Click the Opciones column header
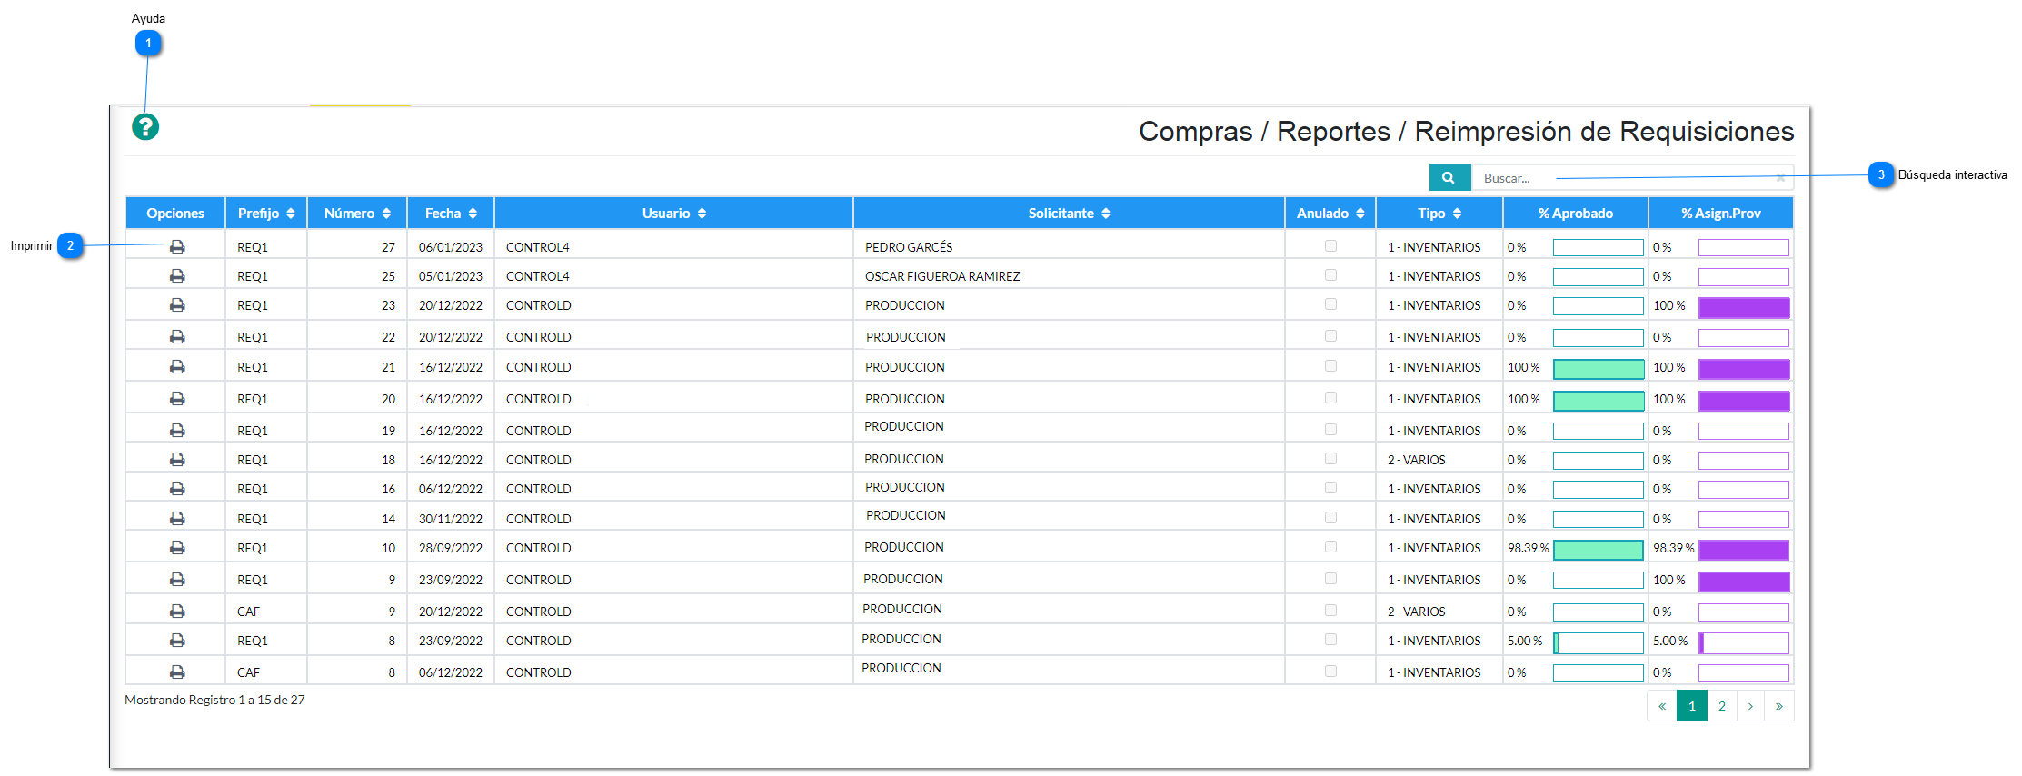Viewport: 2022px width, 776px height. pyautogui.click(x=175, y=214)
